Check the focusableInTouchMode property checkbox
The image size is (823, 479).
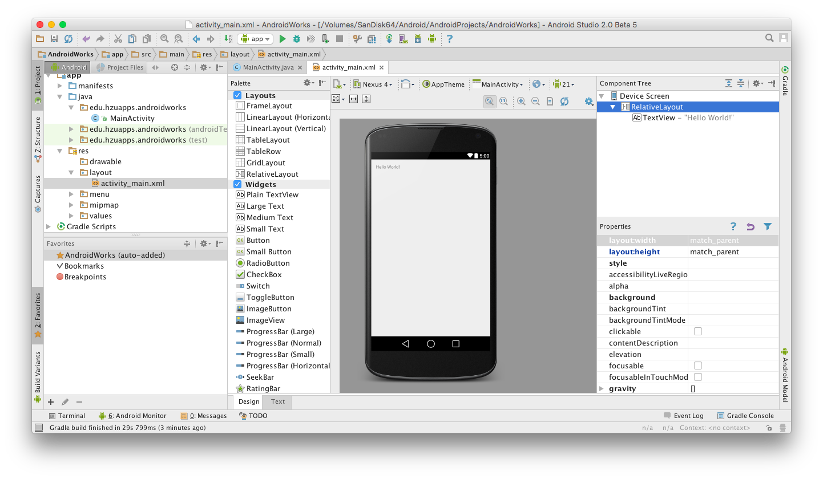[x=698, y=377]
